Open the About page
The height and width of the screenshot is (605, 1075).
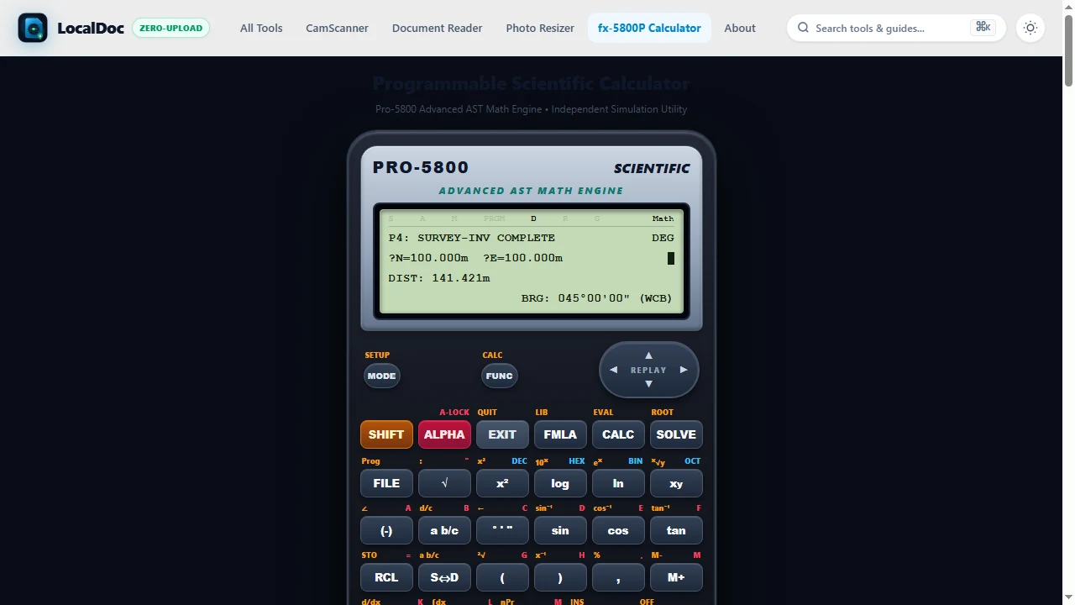click(x=740, y=28)
